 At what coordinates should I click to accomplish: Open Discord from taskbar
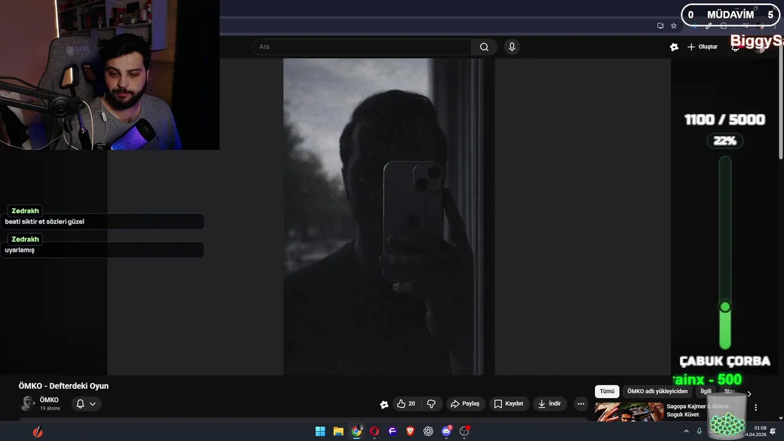pyautogui.click(x=447, y=431)
